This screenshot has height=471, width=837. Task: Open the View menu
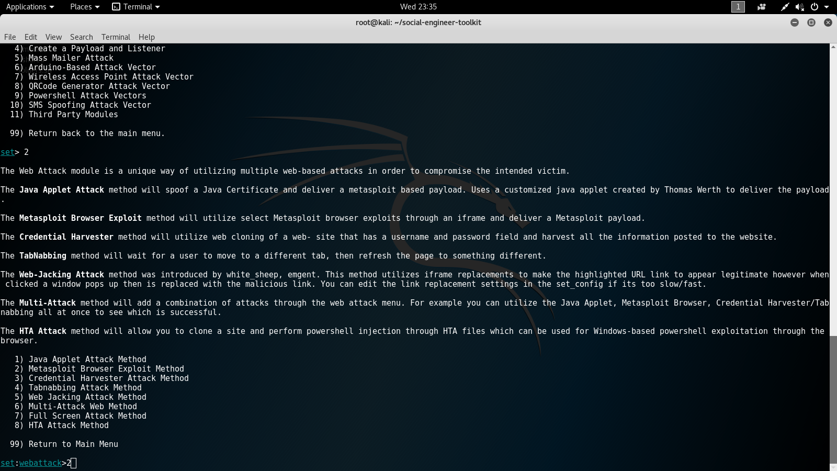pos(53,37)
